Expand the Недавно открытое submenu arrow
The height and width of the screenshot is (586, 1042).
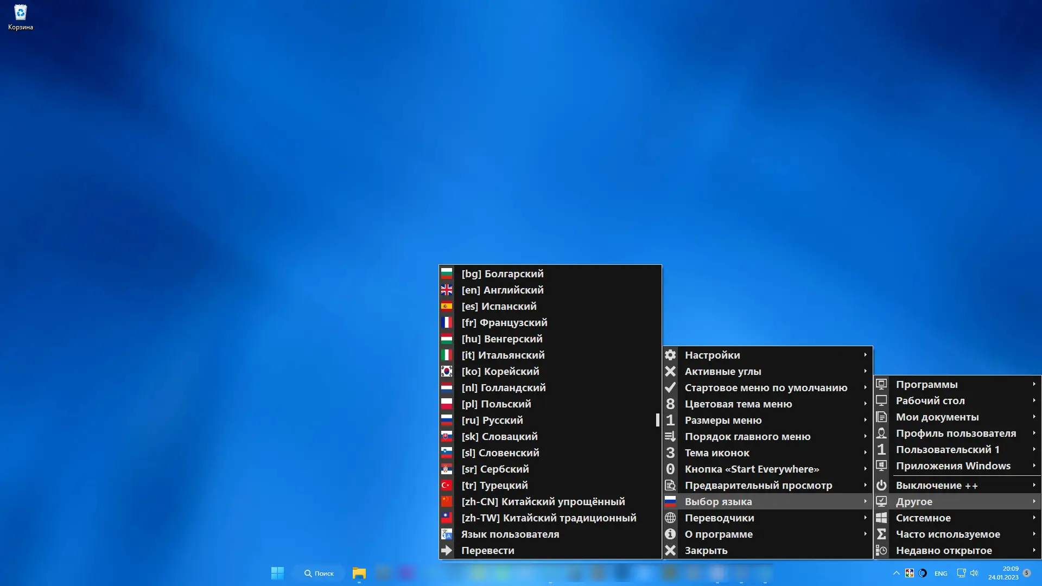[x=1034, y=550]
